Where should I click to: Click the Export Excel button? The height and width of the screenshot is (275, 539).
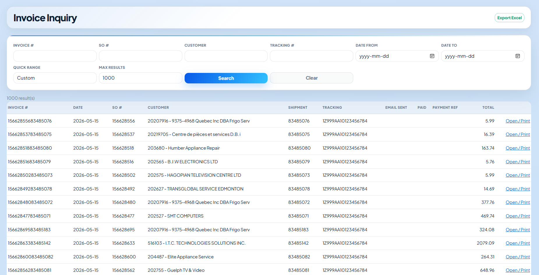[x=509, y=18]
